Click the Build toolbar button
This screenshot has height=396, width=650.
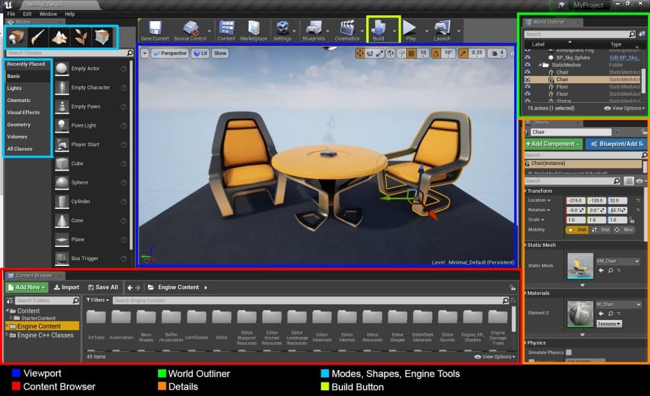click(378, 30)
